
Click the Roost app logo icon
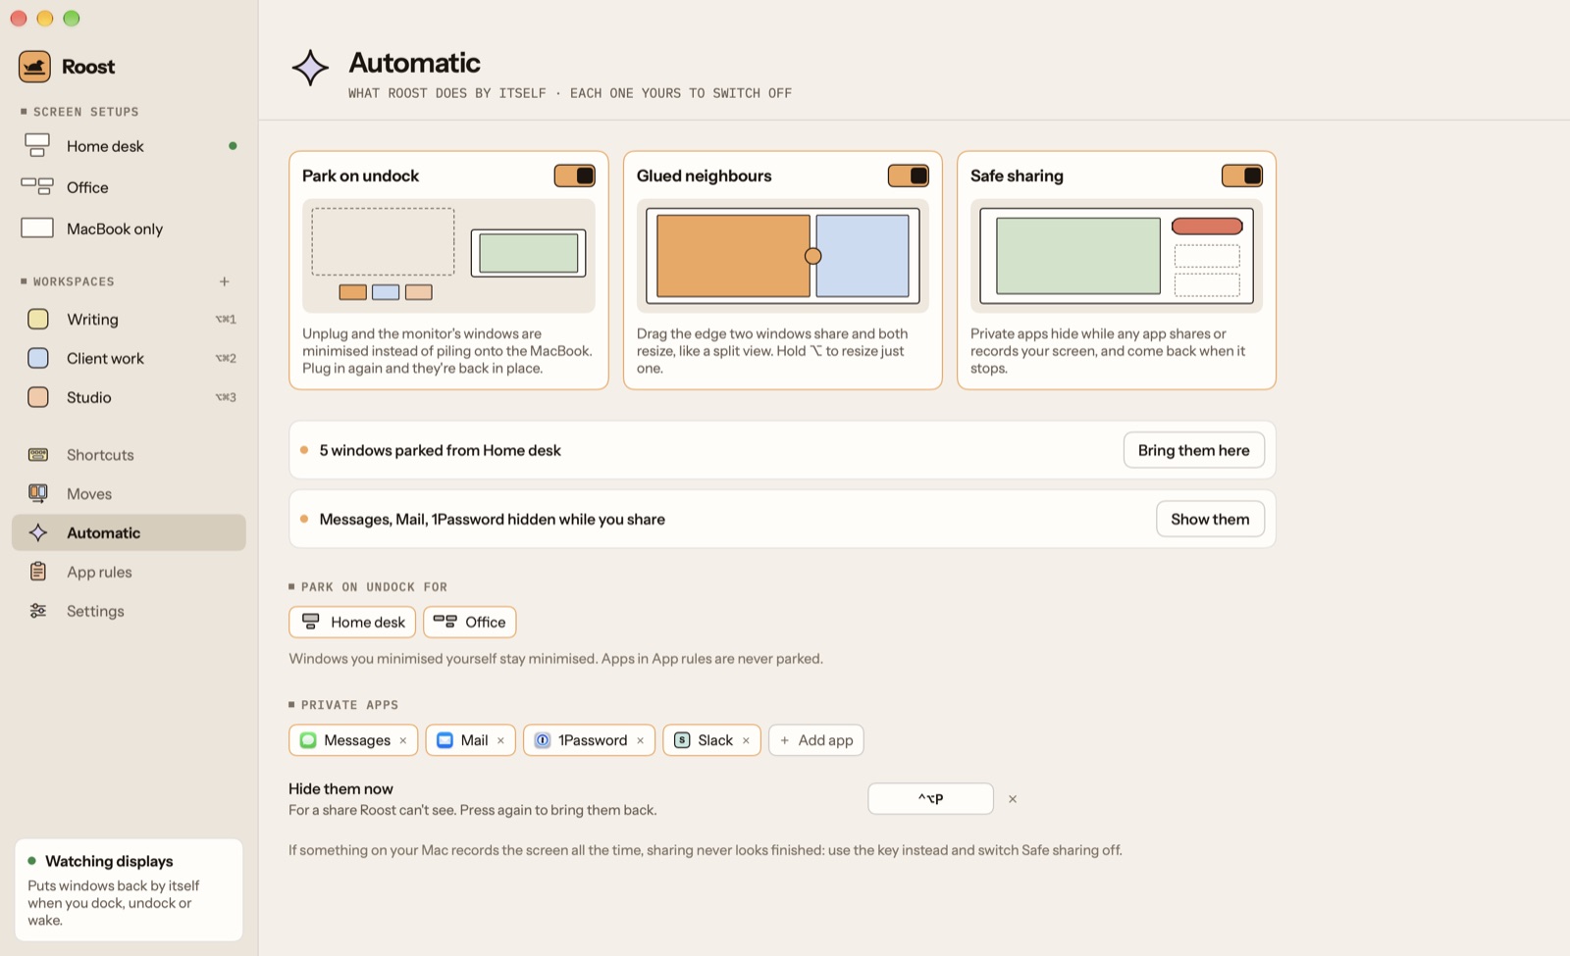pos(34,67)
